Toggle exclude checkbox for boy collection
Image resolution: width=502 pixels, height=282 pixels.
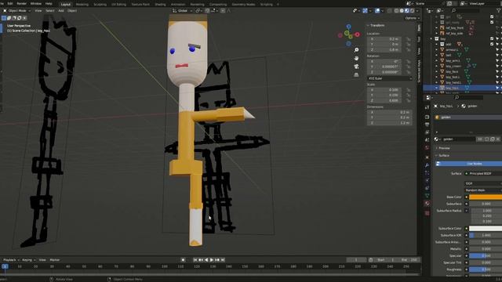tap(492, 38)
